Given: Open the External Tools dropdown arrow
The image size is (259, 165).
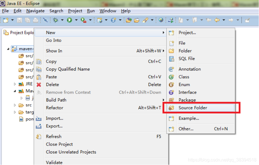Looking at the screenshot, I should point(90,20).
